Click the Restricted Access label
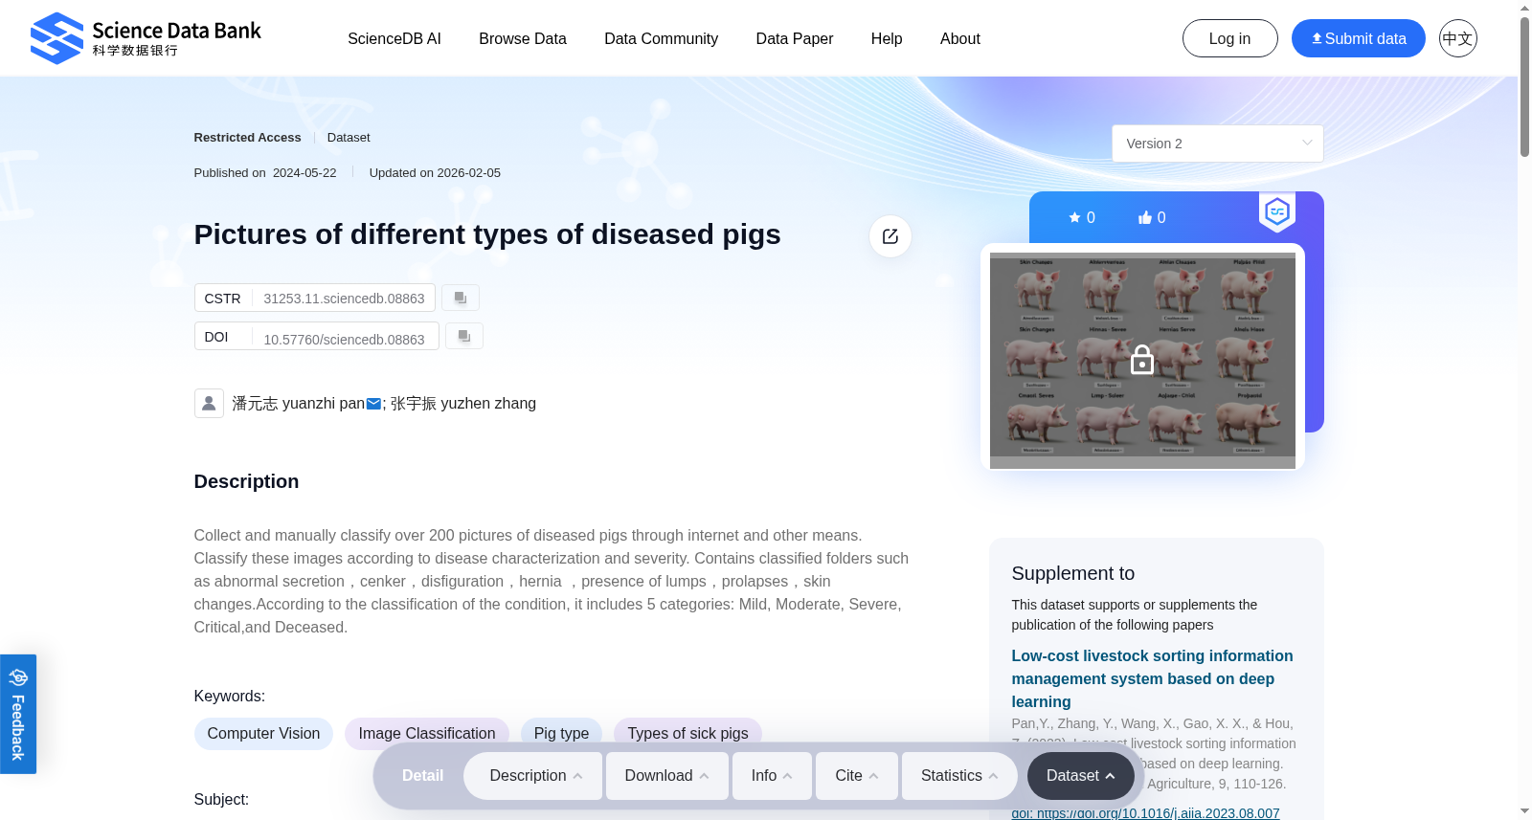Viewport: 1532px width, 820px height. (x=247, y=138)
